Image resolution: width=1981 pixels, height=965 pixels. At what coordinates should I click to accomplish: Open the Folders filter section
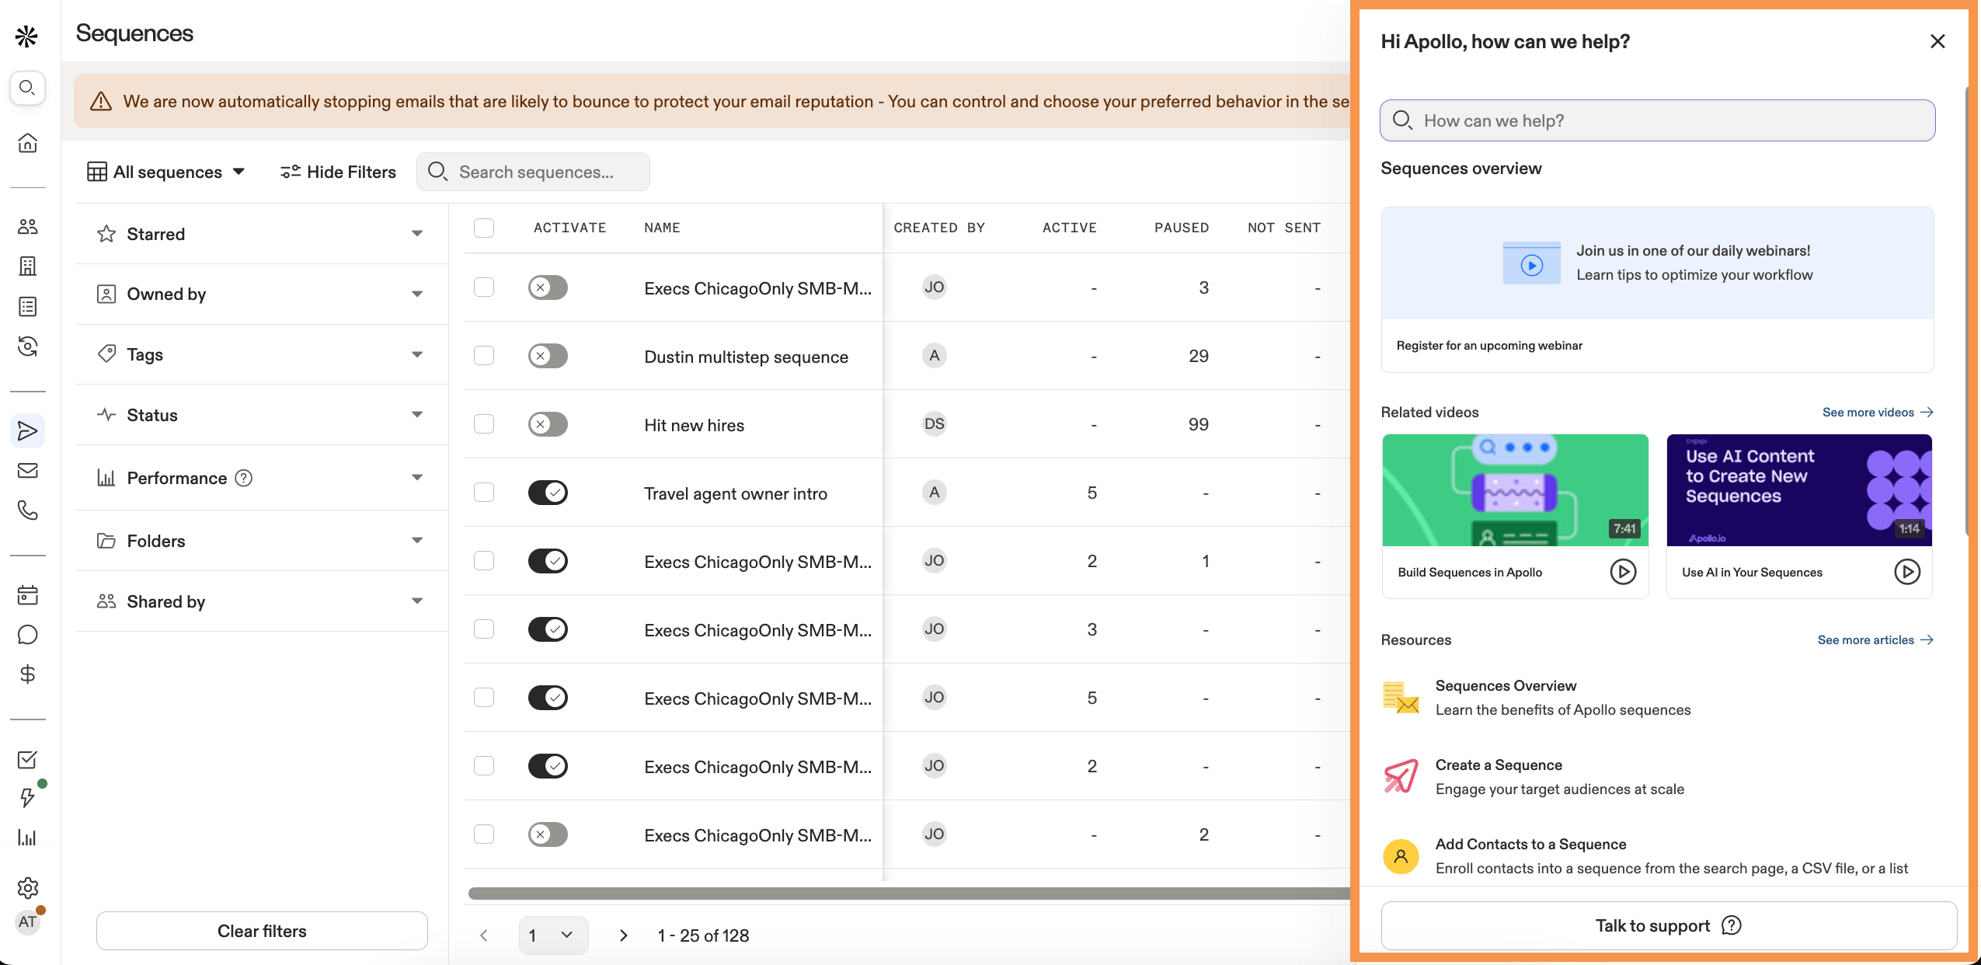pyautogui.click(x=262, y=541)
